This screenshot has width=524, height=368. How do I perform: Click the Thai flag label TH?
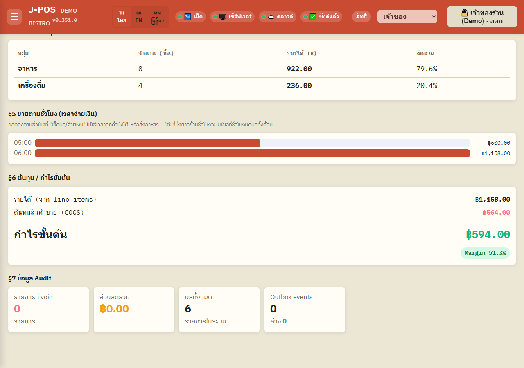coord(122,13)
